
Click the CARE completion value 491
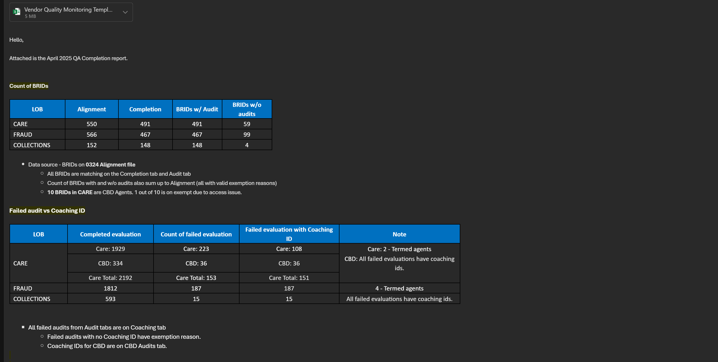[x=145, y=124]
